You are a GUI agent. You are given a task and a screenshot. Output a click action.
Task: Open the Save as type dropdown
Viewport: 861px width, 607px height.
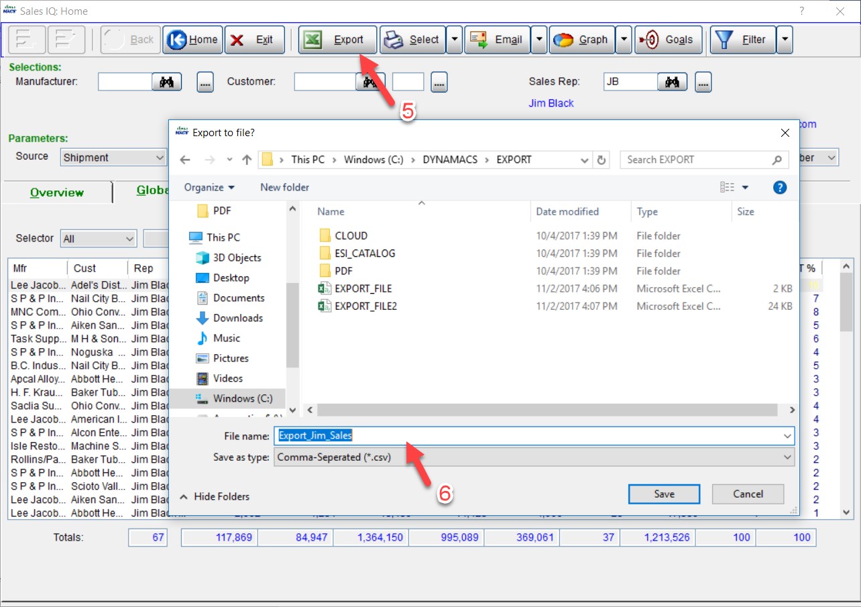[534, 457]
